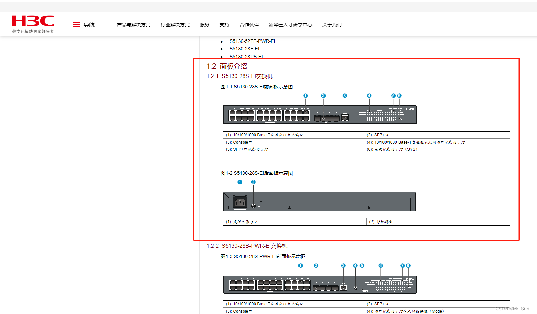This screenshot has width=537, height=314.
Task: Select callout badge 2 on rear panel diagram
Action: [253, 182]
